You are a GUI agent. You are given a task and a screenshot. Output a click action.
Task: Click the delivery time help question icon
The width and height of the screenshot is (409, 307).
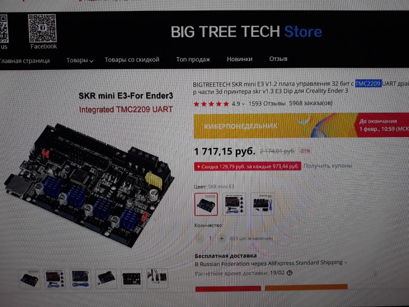coord(289,273)
